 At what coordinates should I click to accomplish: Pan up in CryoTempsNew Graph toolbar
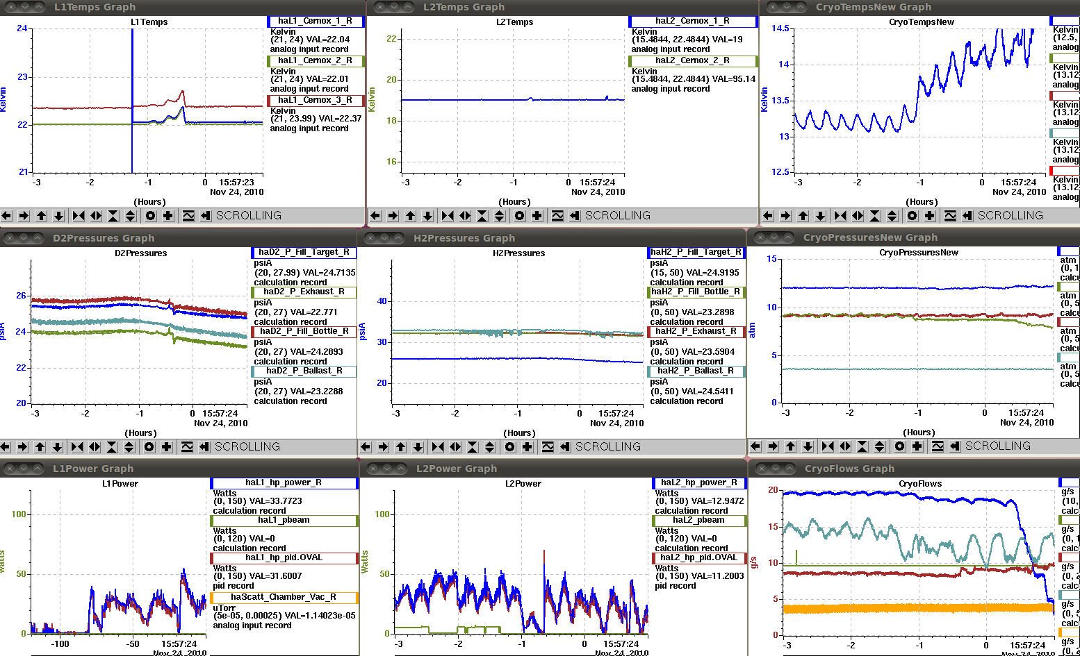(x=803, y=216)
